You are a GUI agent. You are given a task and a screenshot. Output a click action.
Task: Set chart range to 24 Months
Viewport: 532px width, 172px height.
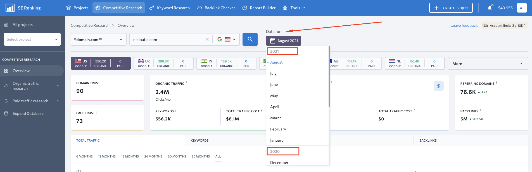pyautogui.click(x=153, y=156)
